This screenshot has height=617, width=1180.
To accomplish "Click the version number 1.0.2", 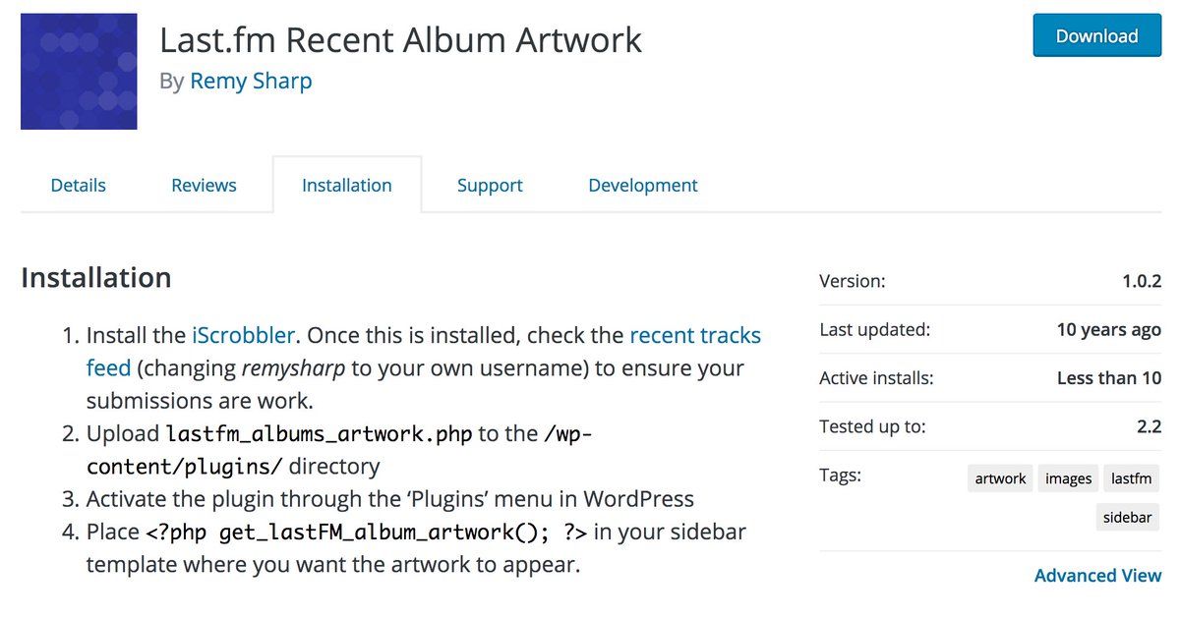I will tap(1142, 281).
